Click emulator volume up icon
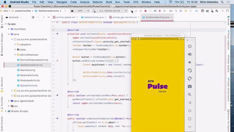The height and width of the screenshot is (132, 234). [x=190, y=54]
